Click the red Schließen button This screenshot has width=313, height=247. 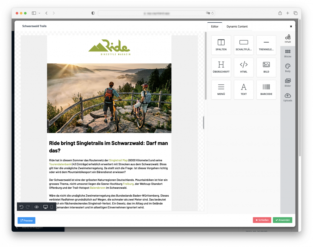coord(262,220)
